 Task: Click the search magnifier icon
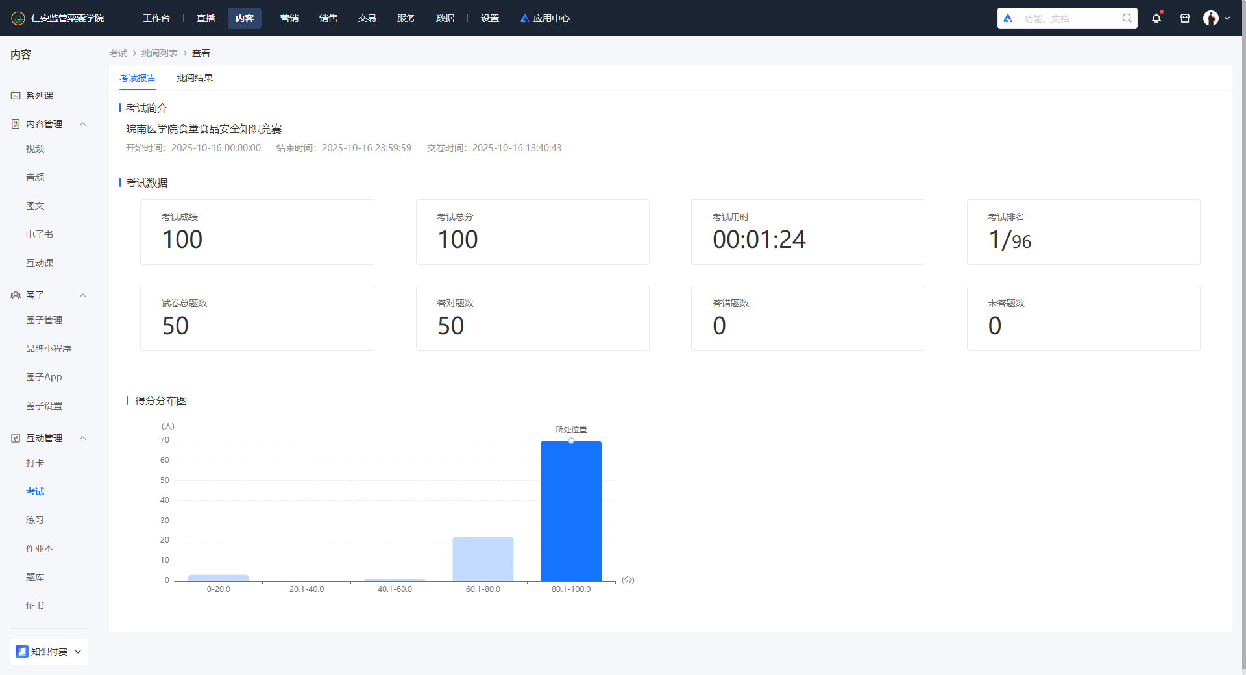1127,18
